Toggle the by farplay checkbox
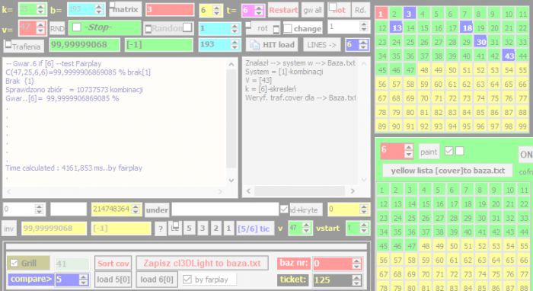533x291 pixels. (x=187, y=280)
